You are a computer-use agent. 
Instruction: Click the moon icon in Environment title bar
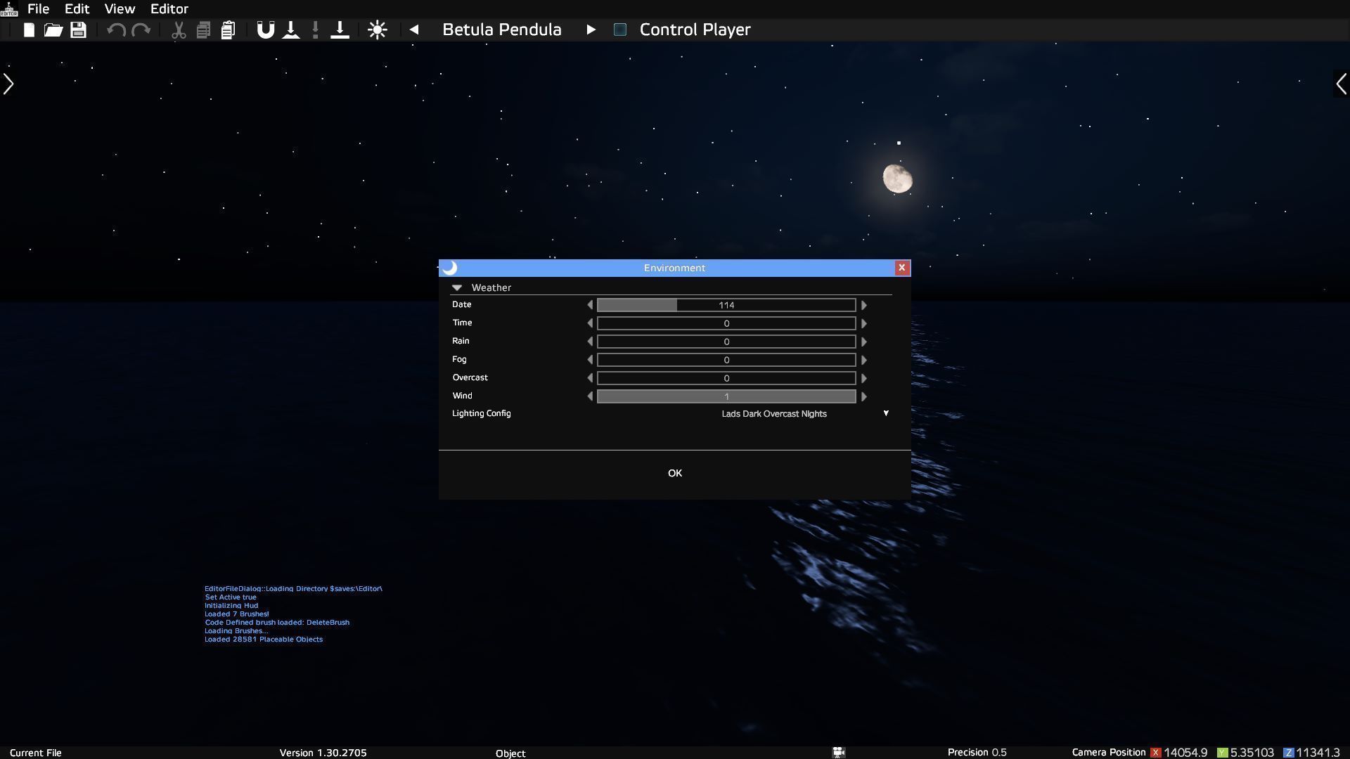[450, 268]
